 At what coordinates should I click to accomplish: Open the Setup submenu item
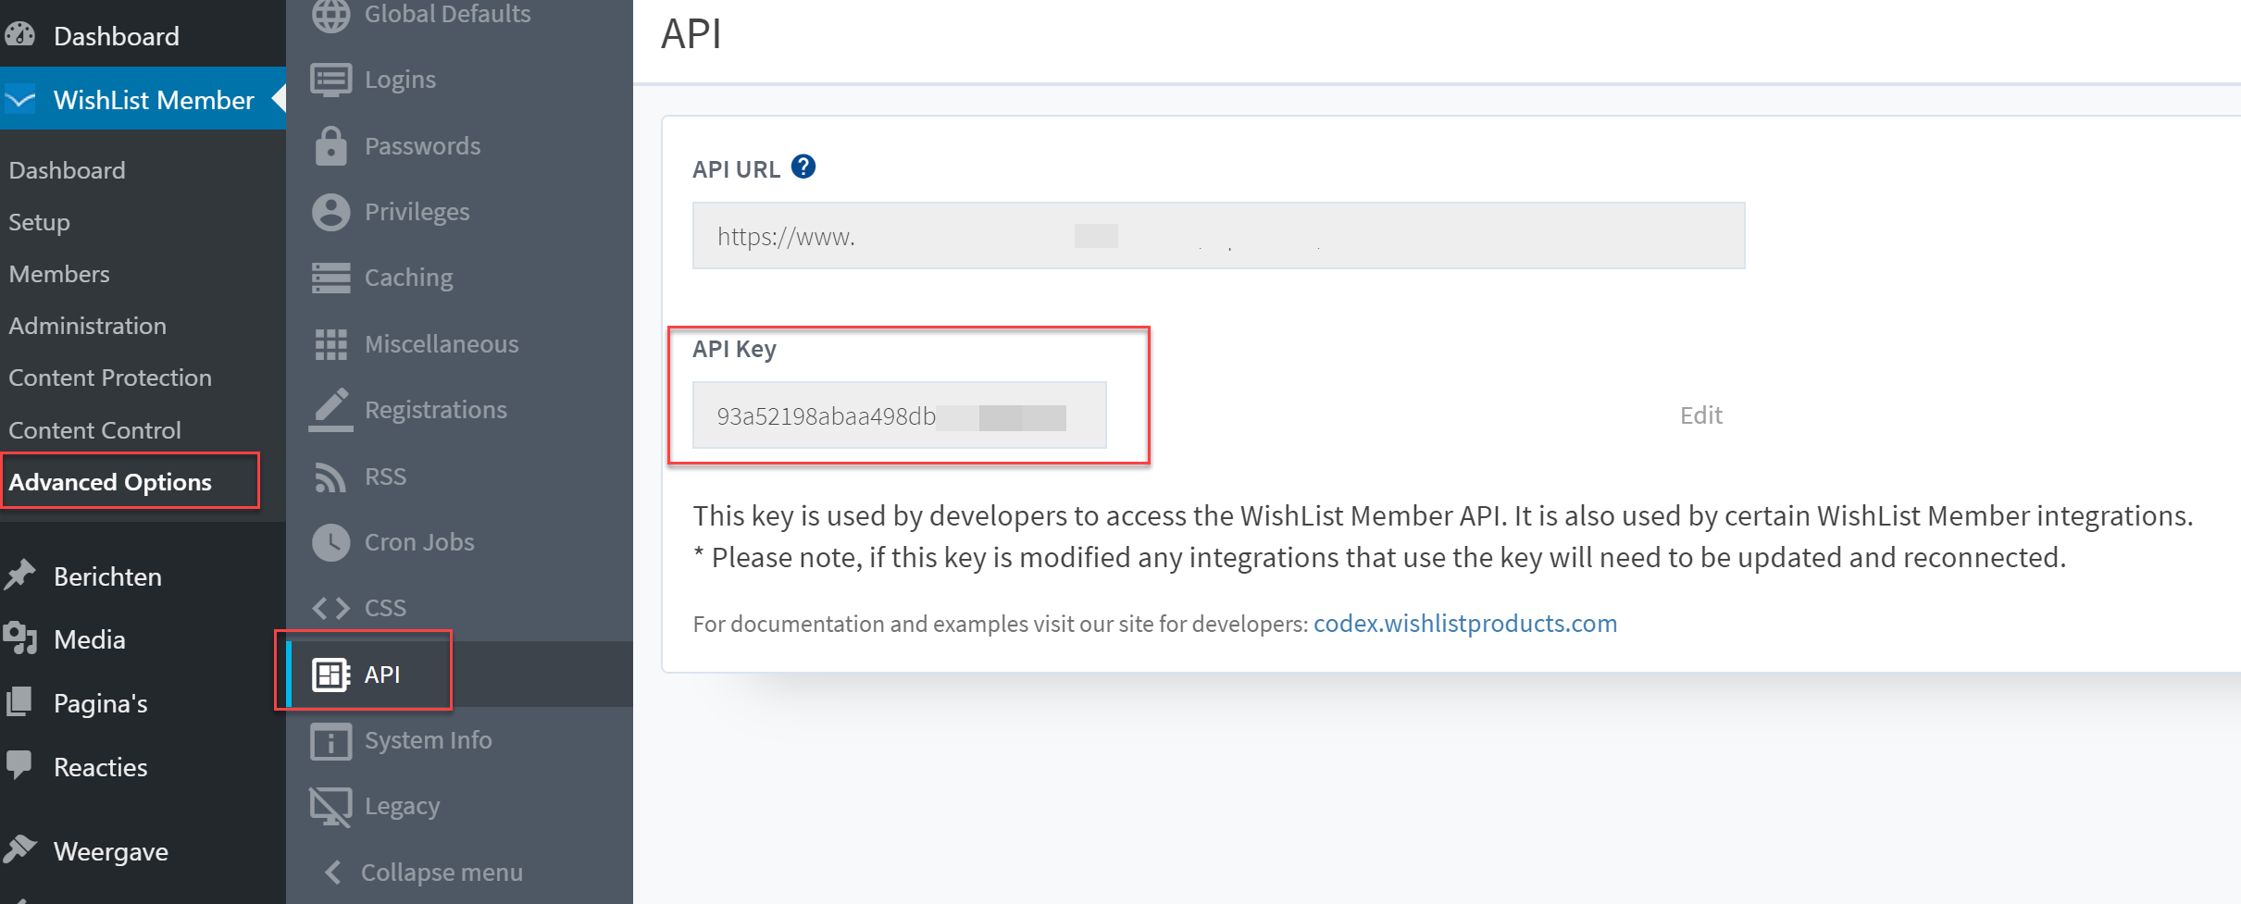(x=39, y=222)
